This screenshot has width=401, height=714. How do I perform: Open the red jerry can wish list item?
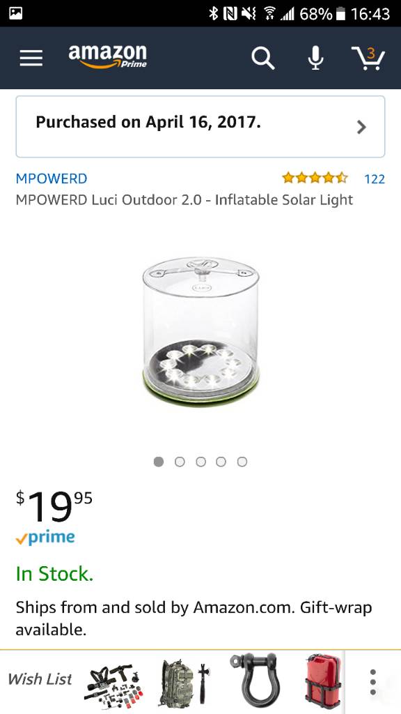click(x=324, y=682)
